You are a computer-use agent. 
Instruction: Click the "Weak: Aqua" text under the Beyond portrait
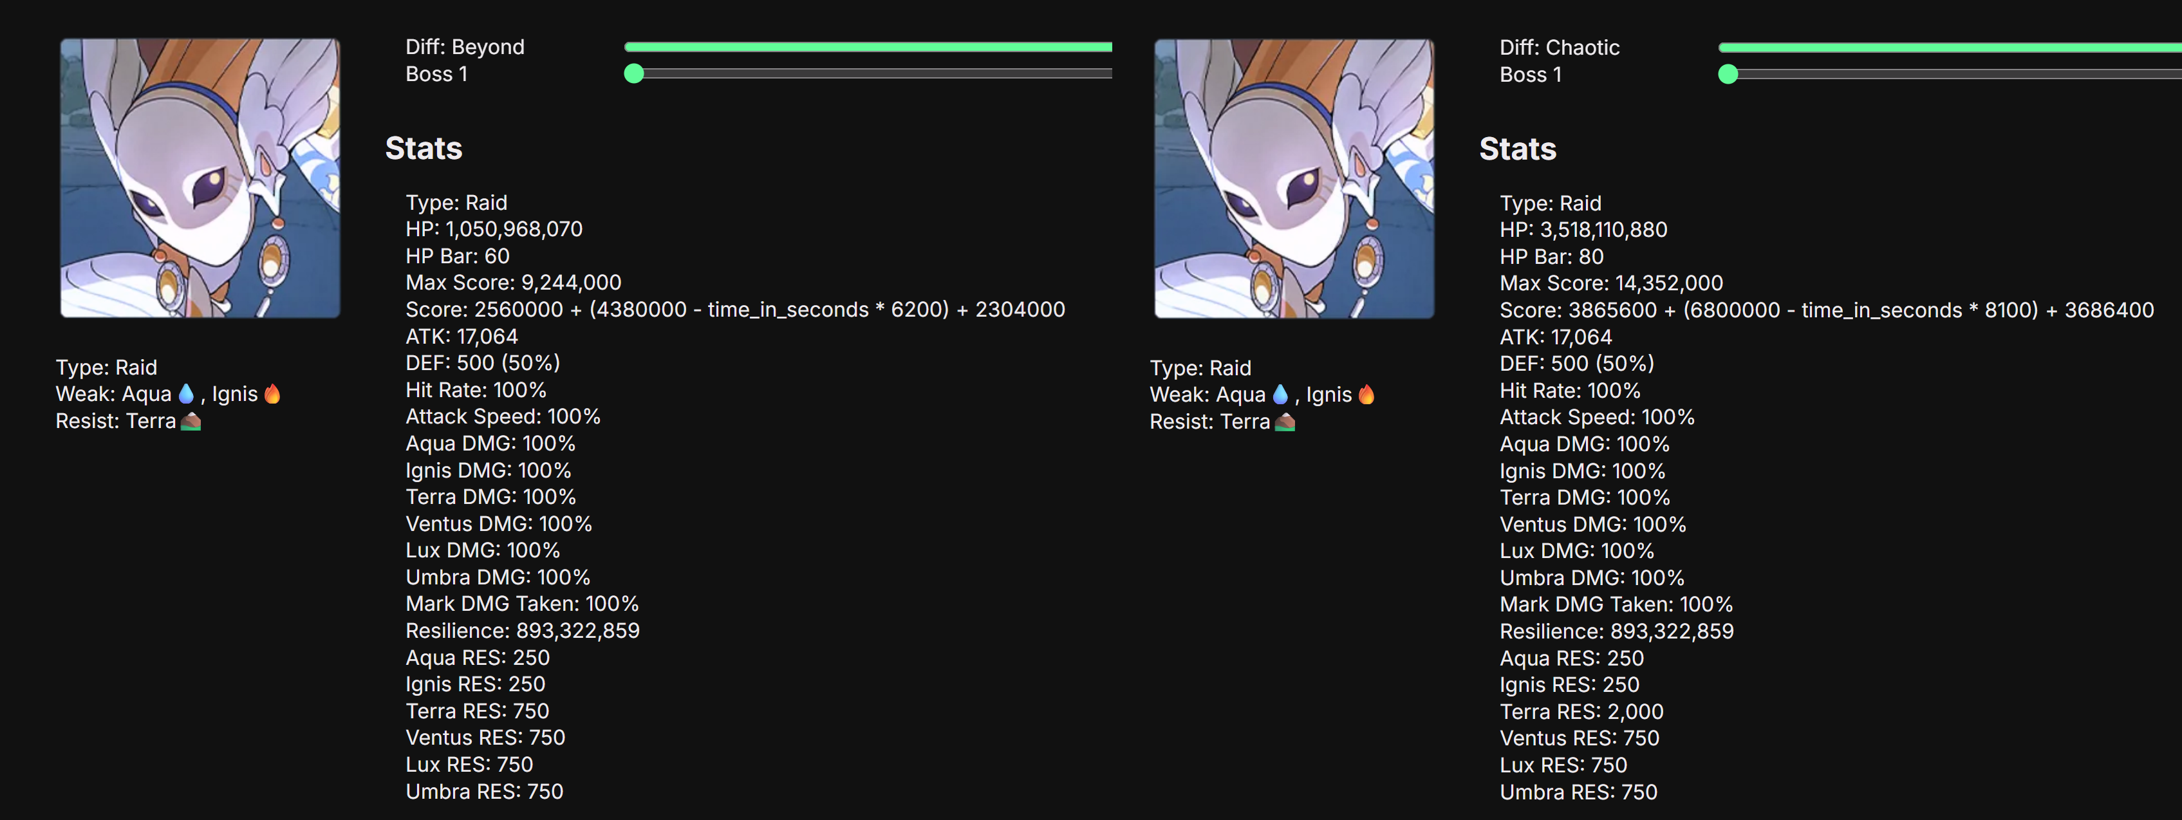(113, 394)
